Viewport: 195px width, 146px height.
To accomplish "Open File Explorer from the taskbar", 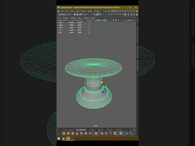I will [63, 138].
